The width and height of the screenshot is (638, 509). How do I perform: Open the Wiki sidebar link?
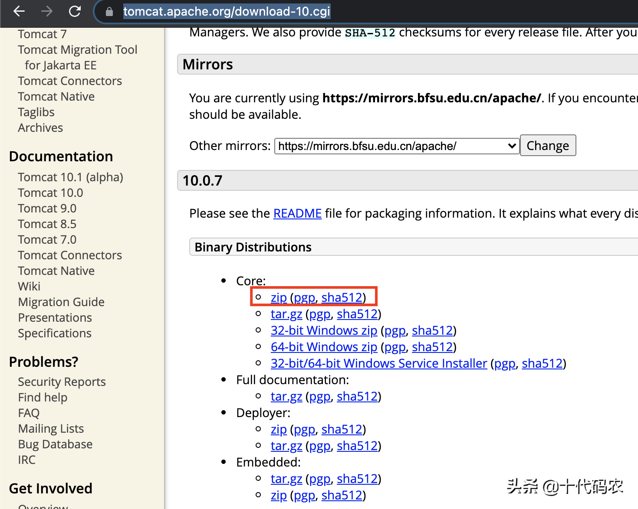(29, 286)
